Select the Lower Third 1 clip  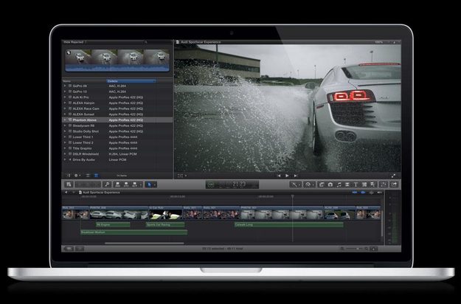[117, 137]
